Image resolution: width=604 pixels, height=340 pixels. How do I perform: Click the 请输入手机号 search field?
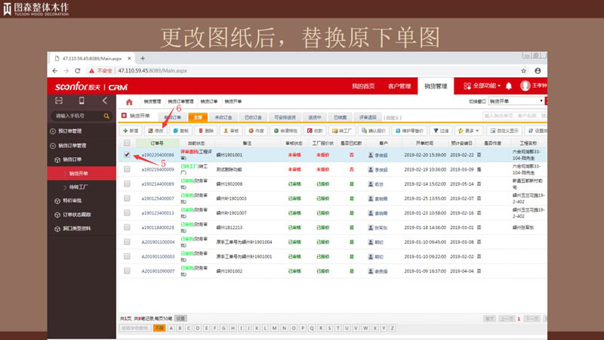tap(75, 116)
